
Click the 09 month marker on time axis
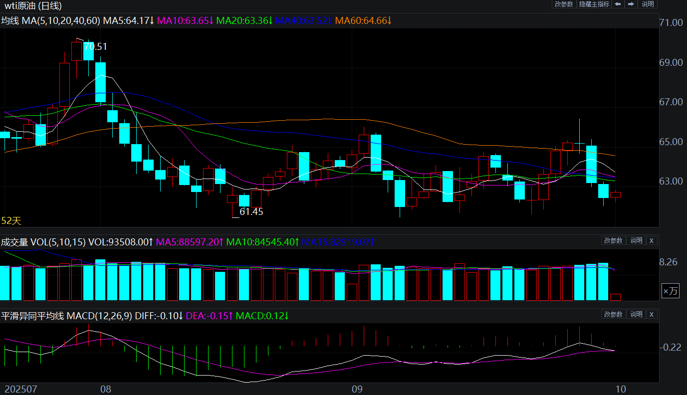pyautogui.click(x=356, y=389)
